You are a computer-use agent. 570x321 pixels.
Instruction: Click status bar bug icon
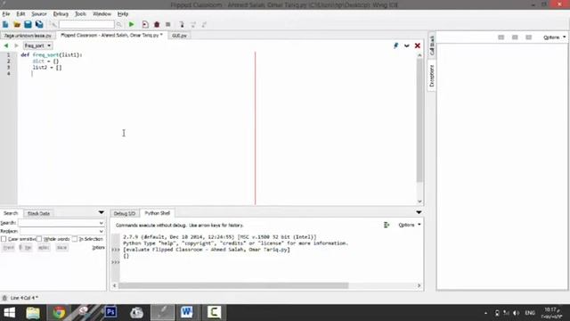point(4,298)
